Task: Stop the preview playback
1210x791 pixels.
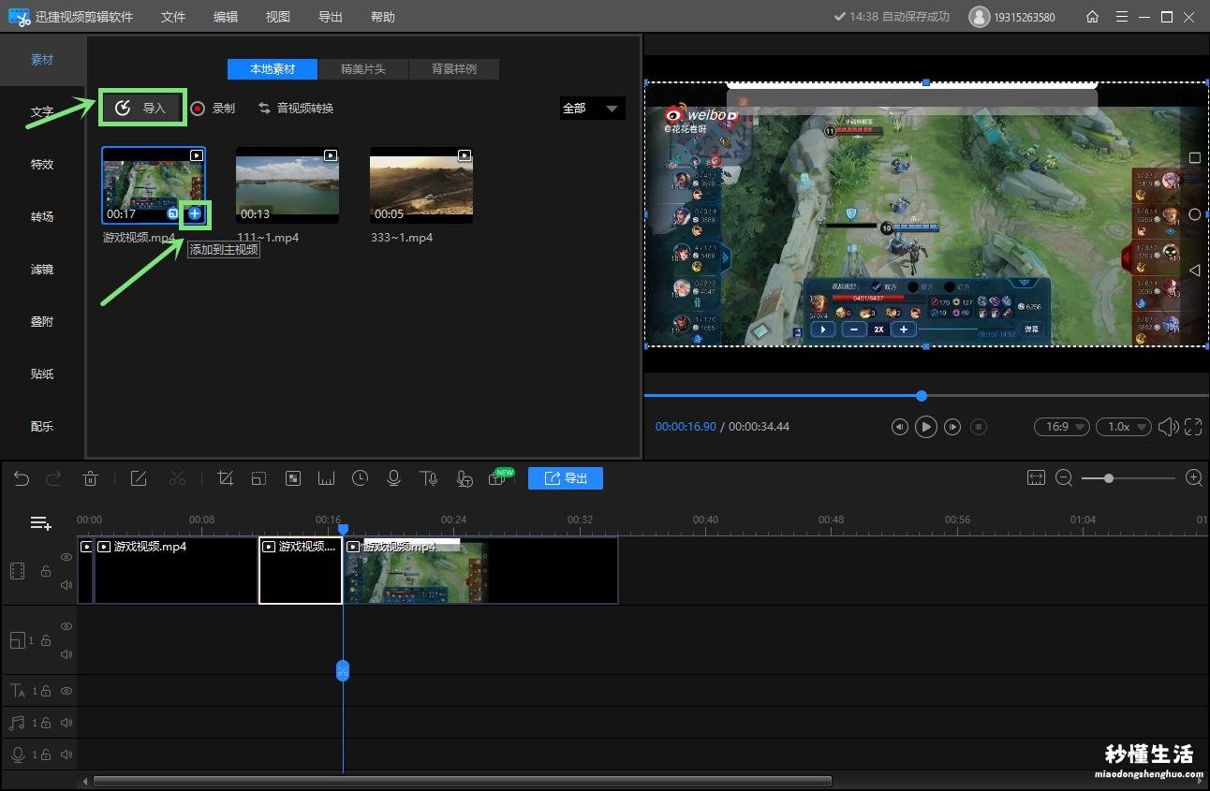Action: point(979,427)
